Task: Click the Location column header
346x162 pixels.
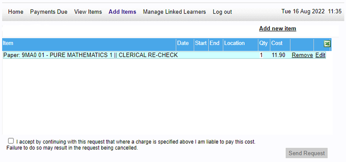Action: click(234, 43)
